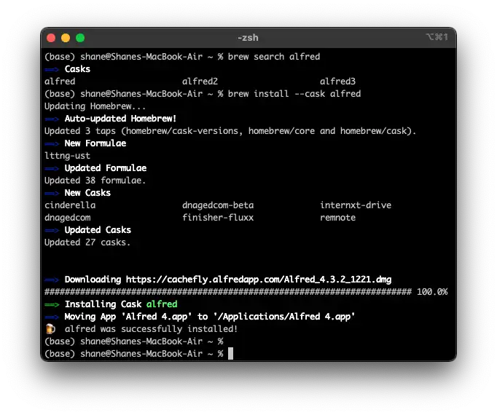Image resolution: width=497 pixels, height=415 pixels.
Task: Click the blue arrow before 'Casks' heading
Action: coord(52,69)
